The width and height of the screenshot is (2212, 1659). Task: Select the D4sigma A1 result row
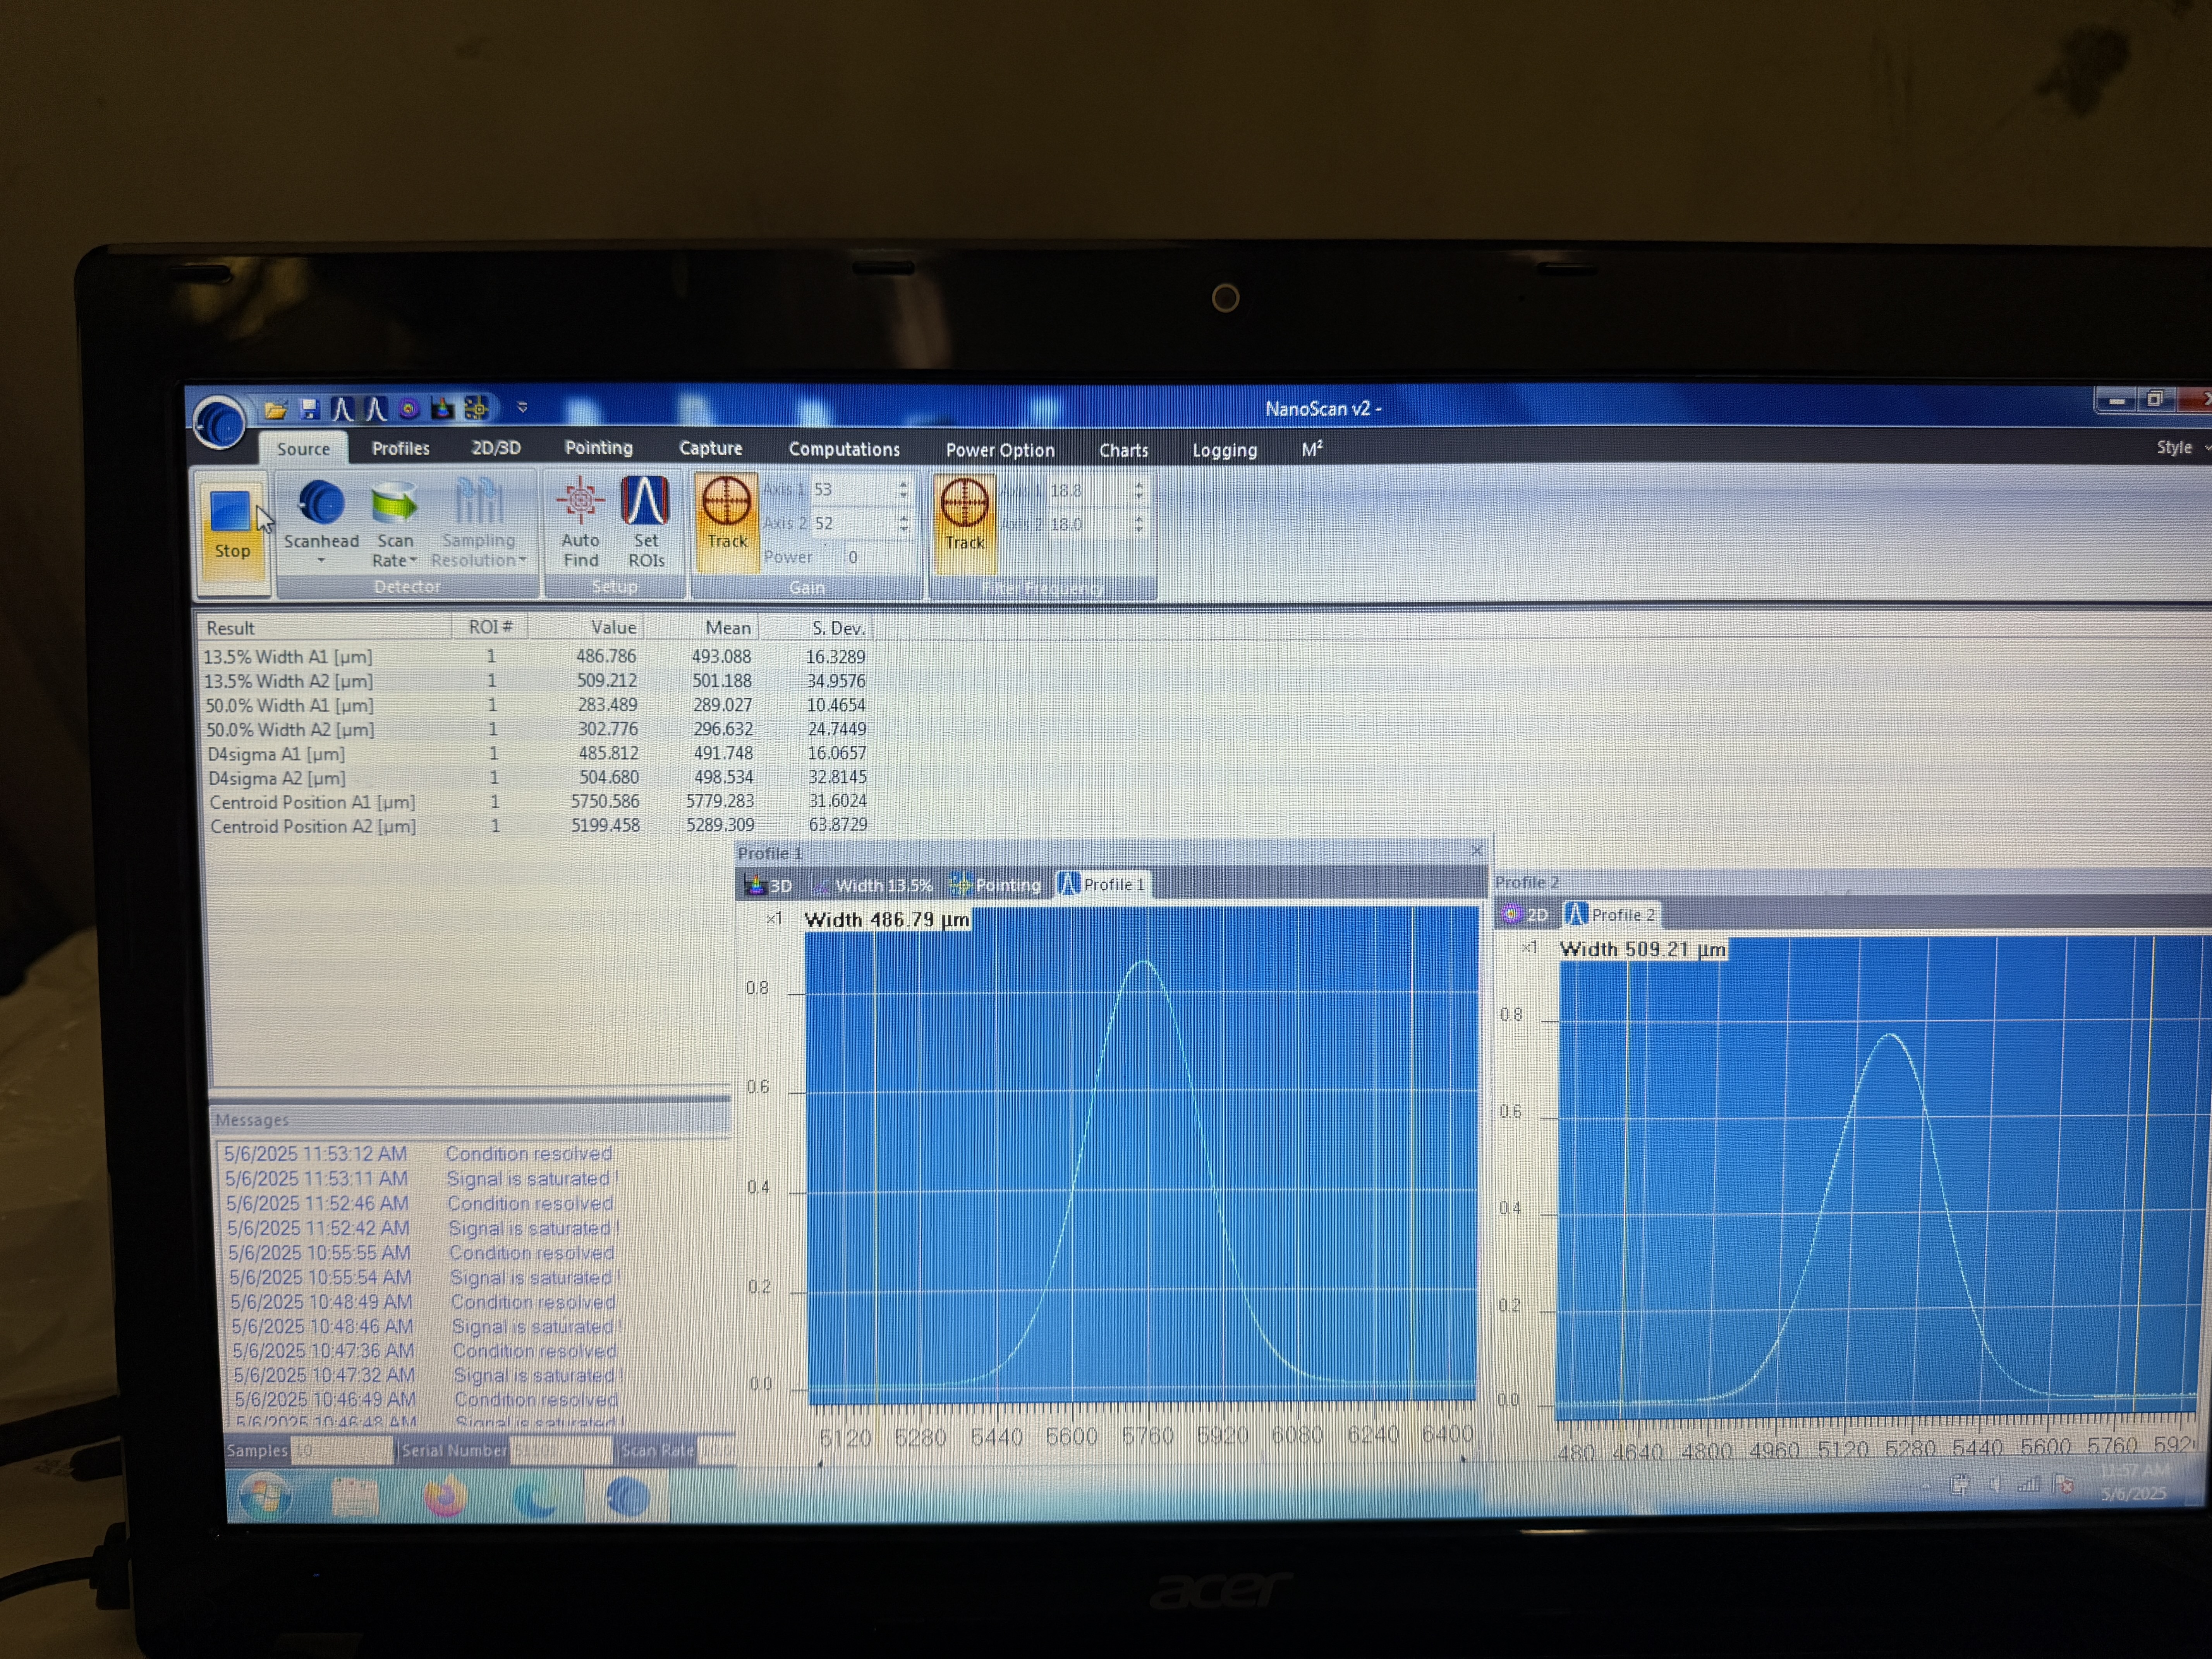[536, 754]
